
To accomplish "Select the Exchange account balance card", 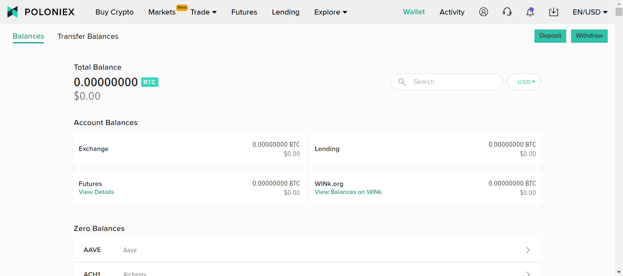I will [189, 149].
